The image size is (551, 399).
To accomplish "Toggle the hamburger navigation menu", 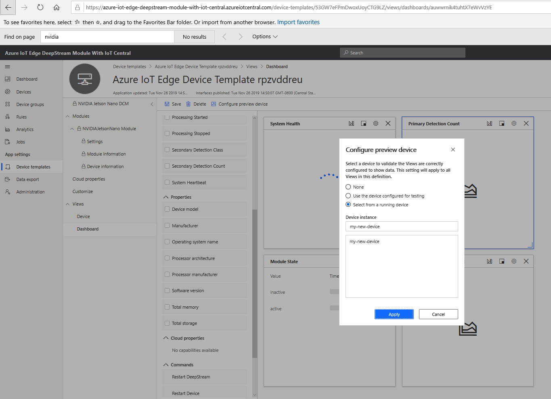I will (7, 67).
